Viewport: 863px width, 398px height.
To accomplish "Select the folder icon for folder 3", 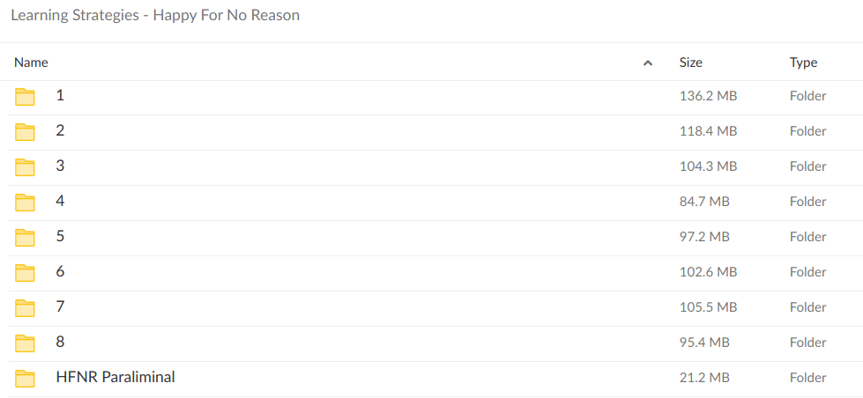I will [x=25, y=167].
